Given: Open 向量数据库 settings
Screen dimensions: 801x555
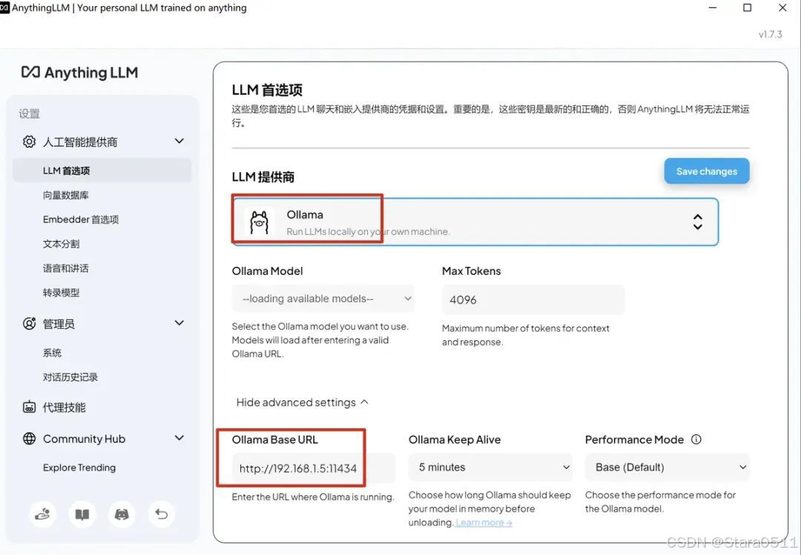Looking at the screenshot, I should point(66,195).
